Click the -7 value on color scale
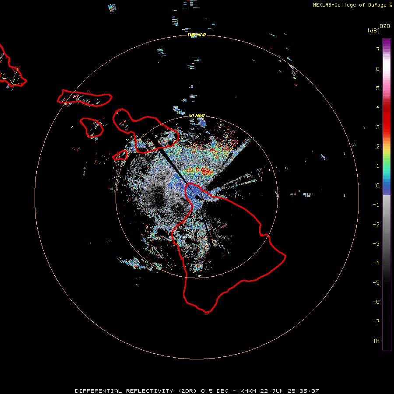Image resolution: width=394 pixels, height=394 pixels. [376, 321]
